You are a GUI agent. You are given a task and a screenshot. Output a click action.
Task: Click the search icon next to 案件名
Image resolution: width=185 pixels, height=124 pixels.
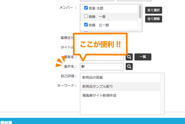pyautogui.click(x=129, y=67)
